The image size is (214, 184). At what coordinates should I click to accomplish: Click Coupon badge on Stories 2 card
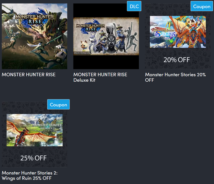59,104
